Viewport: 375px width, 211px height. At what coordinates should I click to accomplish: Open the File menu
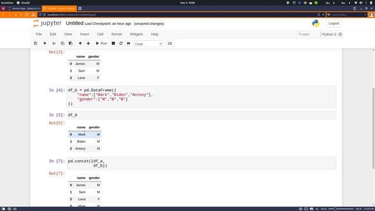click(39, 34)
